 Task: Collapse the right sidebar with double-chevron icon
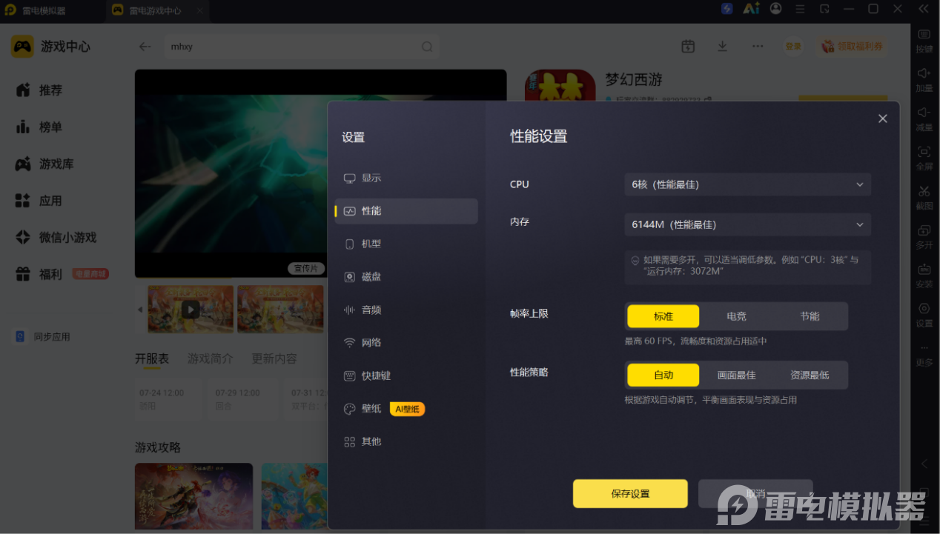coord(924,9)
